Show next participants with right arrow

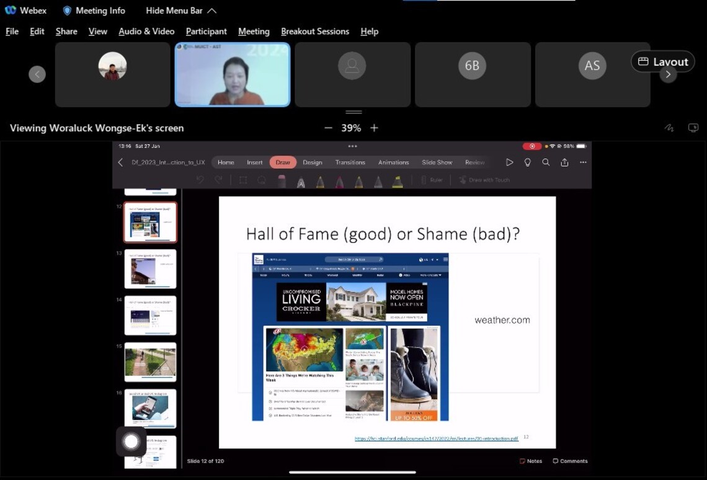668,74
